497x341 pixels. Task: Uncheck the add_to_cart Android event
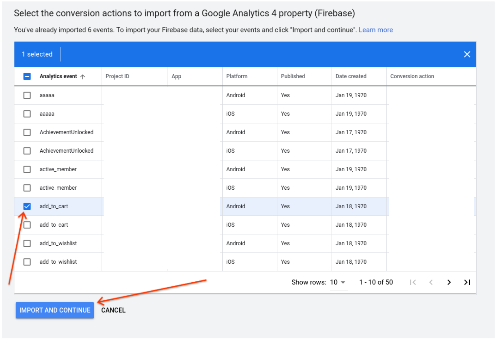click(x=27, y=206)
